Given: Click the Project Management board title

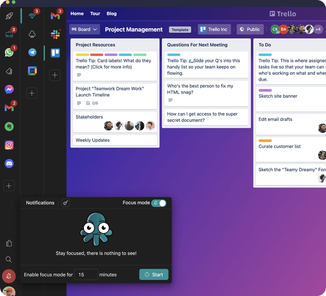Looking at the screenshot, I should pyautogui.click(x=134, y=29).
